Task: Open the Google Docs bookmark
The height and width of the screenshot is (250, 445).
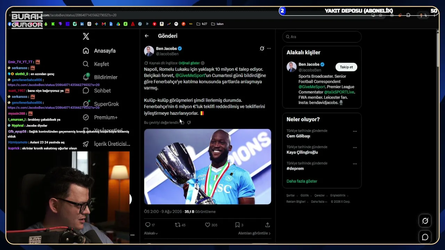Action: click(x=111, y=24)
